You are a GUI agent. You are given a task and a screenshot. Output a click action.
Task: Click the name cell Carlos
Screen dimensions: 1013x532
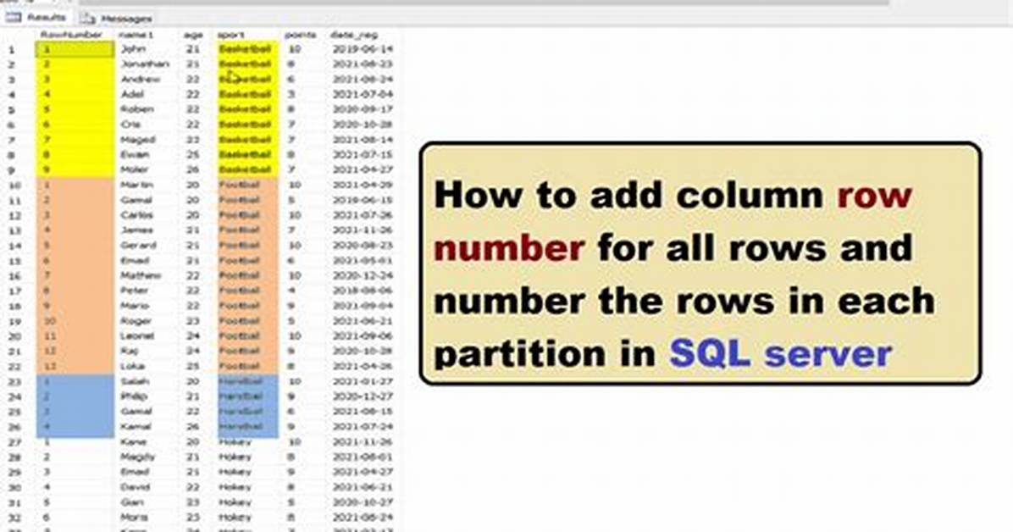(x=137, y=214)
